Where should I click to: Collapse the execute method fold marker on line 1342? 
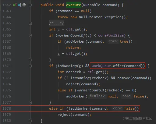click(x=30, y=5)
